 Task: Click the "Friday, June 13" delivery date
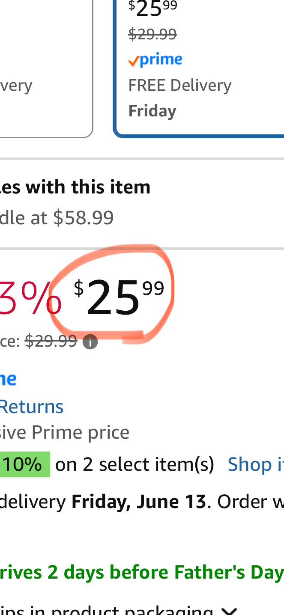[138, 502]
